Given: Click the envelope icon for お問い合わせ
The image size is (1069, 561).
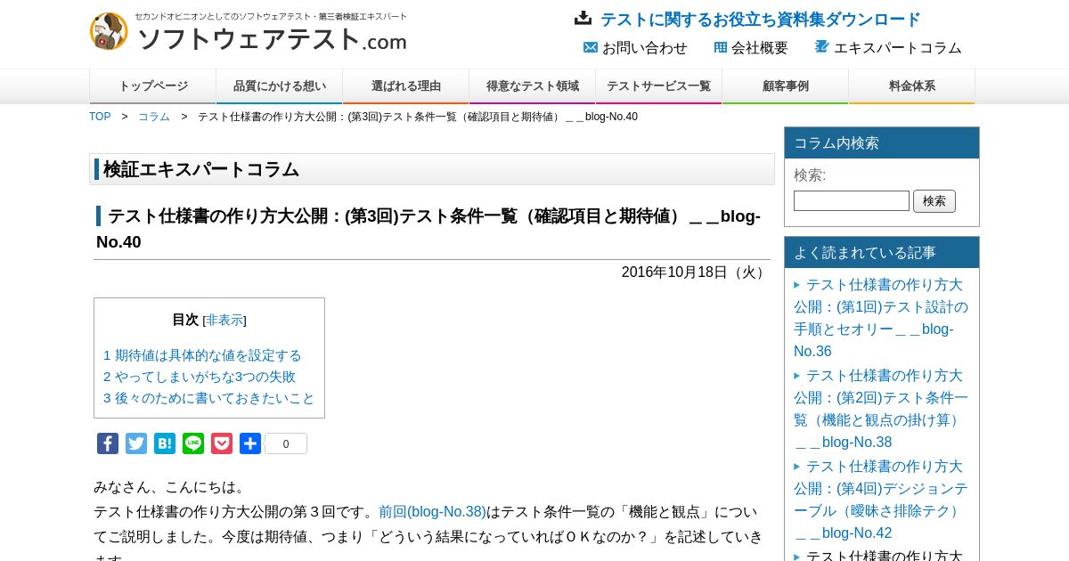Looking at the screenshot, I should coord(591,47).
